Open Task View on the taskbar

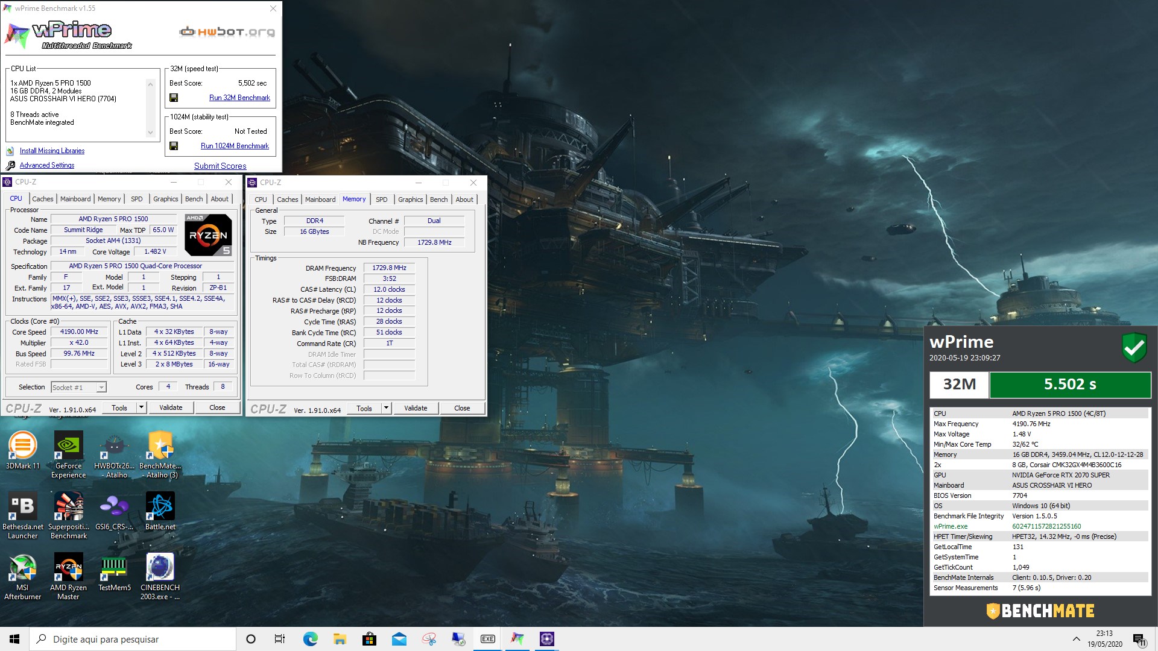pyautogui.click(x=280, y=639)
